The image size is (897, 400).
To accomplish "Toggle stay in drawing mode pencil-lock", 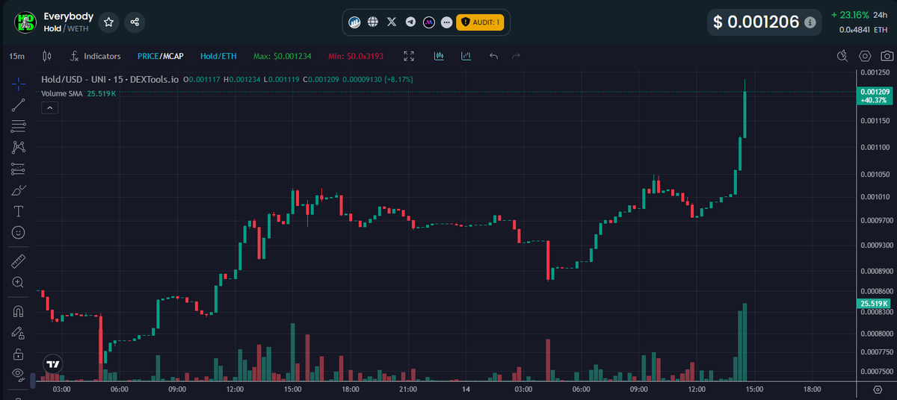I will (19, 332).
